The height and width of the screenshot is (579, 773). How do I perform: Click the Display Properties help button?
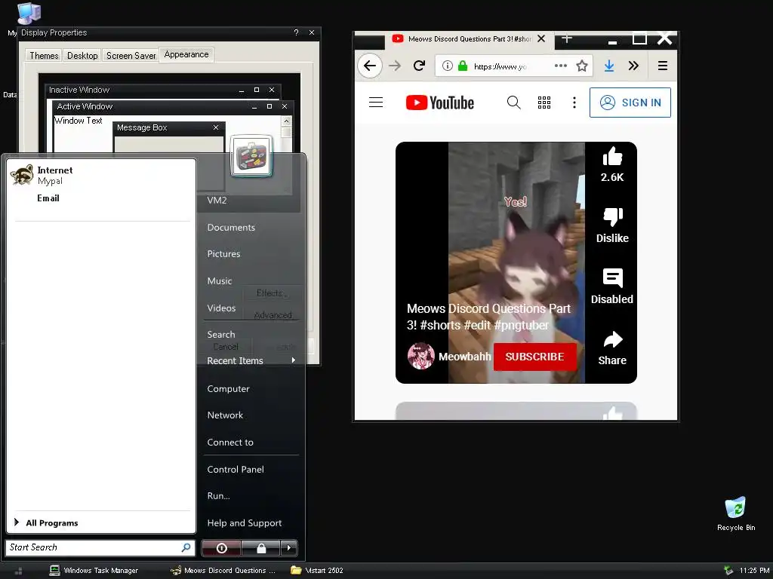(296, 32)
